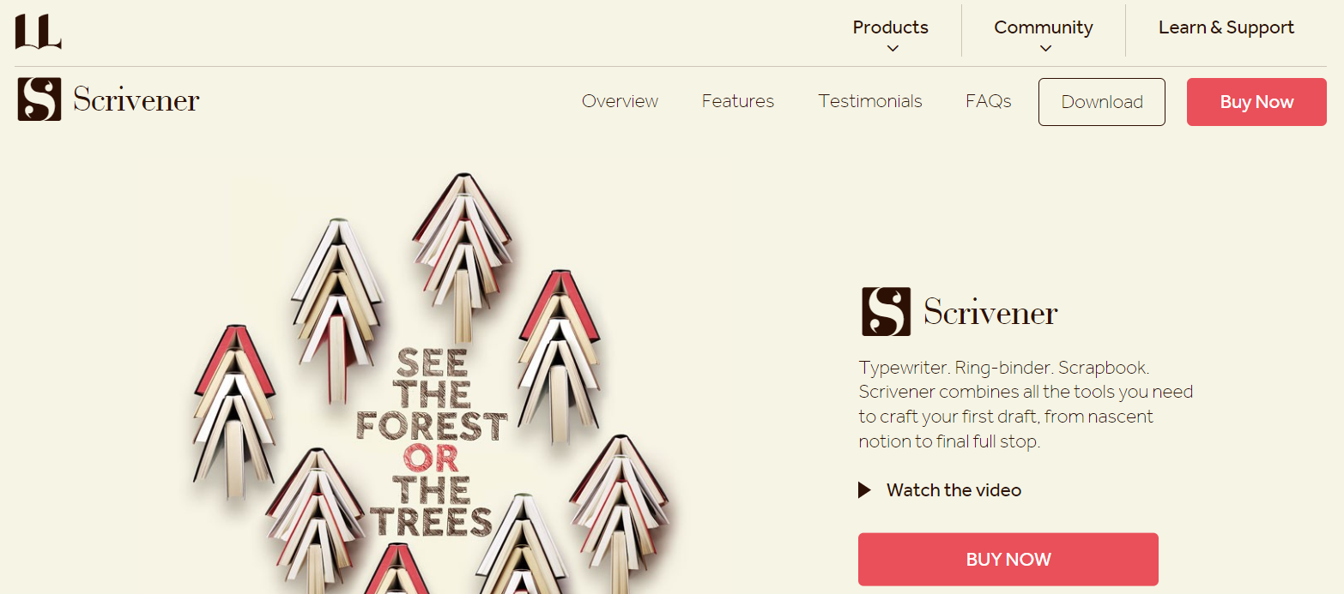Image resolution: width=1344 pixels, height=594 pixels.
Task: Switch to the Overview section
Action: coord(620,101)
